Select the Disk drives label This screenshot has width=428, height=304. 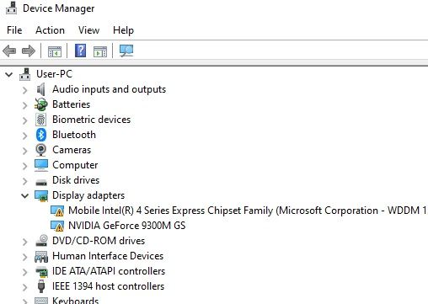tap(76, 180)
